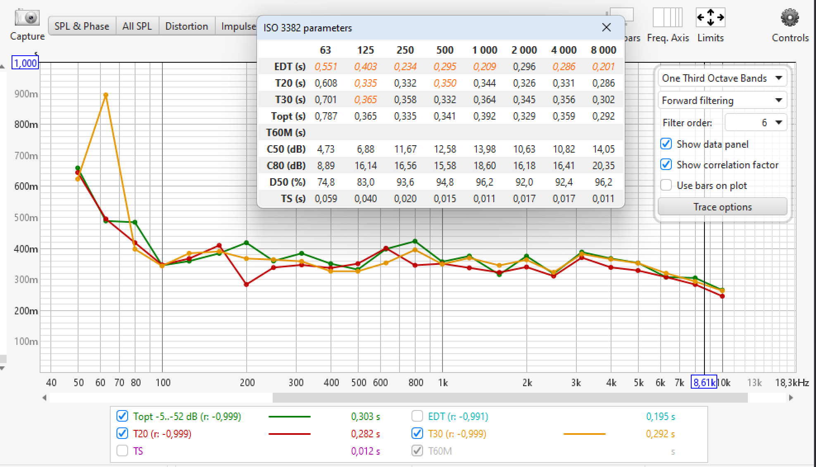Click the horizontal scrollbar right arrow
Viewport: 816px width, 467px height.
791,398
